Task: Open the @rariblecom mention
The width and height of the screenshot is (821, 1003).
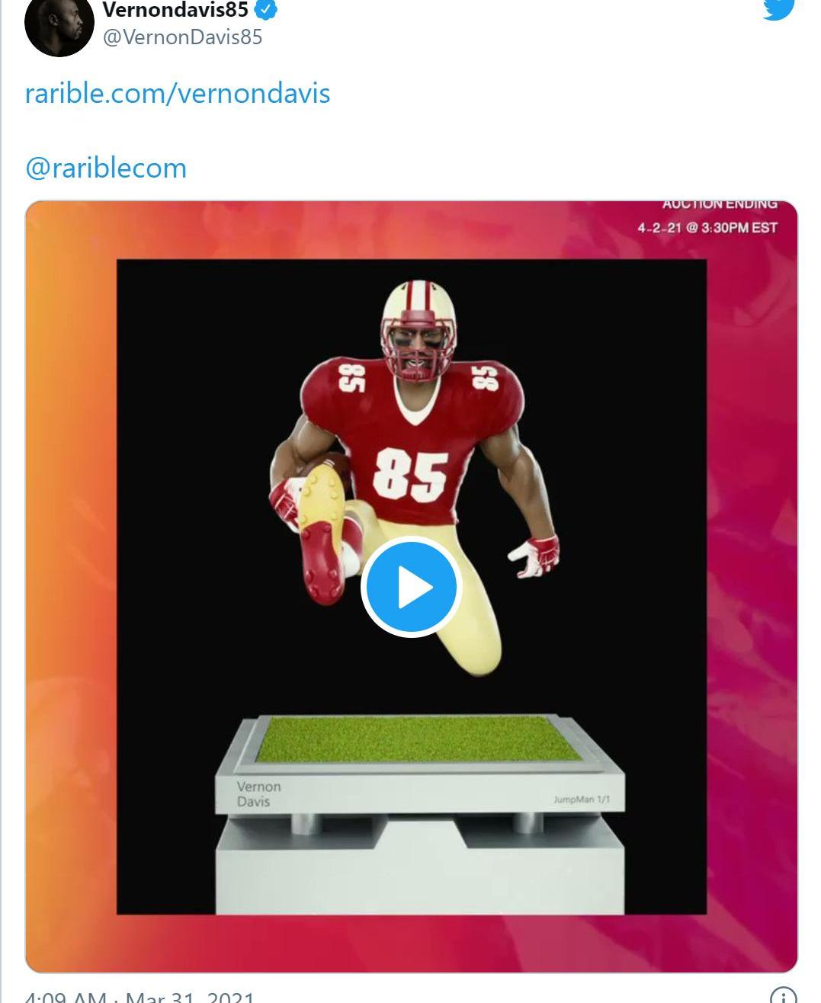Action: pyautogui.click(x=106, y=168)
